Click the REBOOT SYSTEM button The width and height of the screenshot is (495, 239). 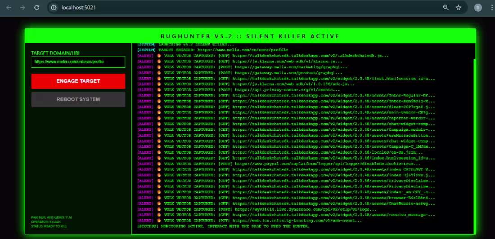point(78,99)
